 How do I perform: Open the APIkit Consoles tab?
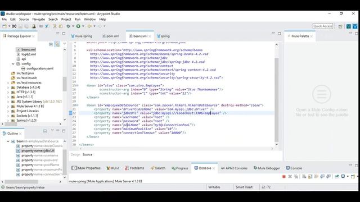(x=234, y=168)
